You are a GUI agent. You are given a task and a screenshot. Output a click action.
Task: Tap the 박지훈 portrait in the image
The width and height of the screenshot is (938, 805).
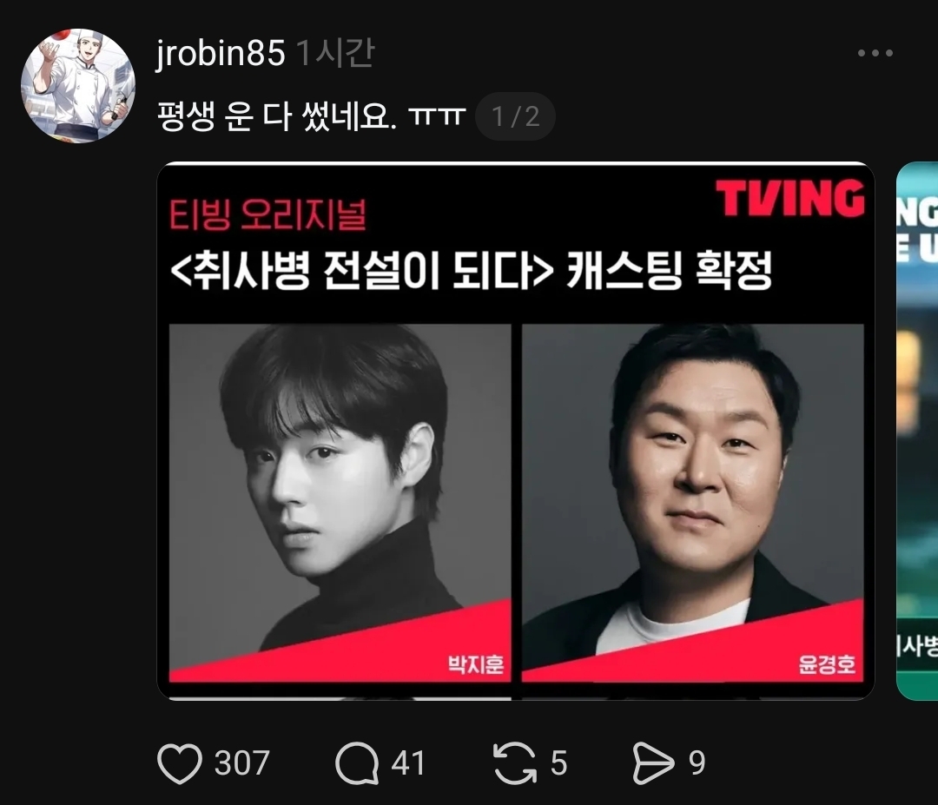340,503
